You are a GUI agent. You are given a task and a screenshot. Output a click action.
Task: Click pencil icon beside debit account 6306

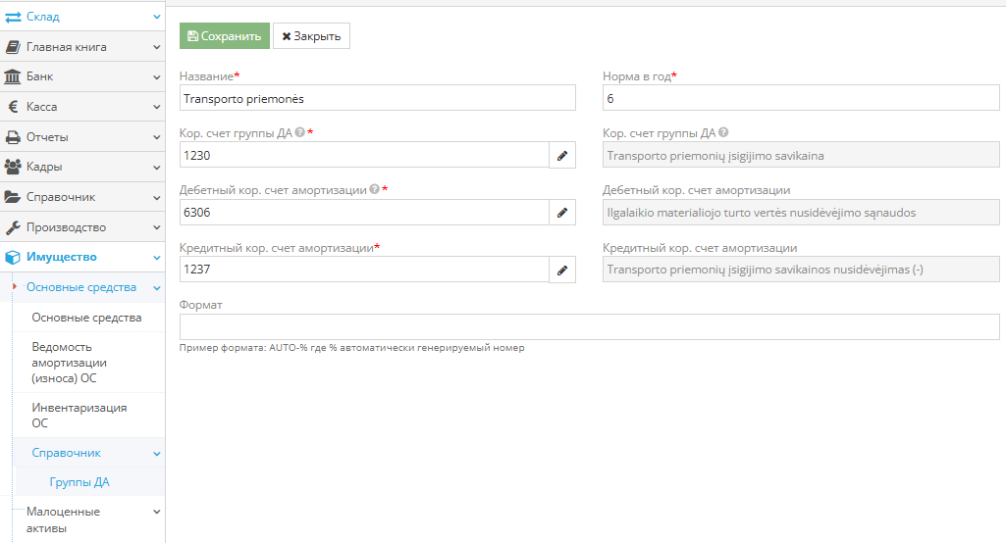click(x=562, y=213)
